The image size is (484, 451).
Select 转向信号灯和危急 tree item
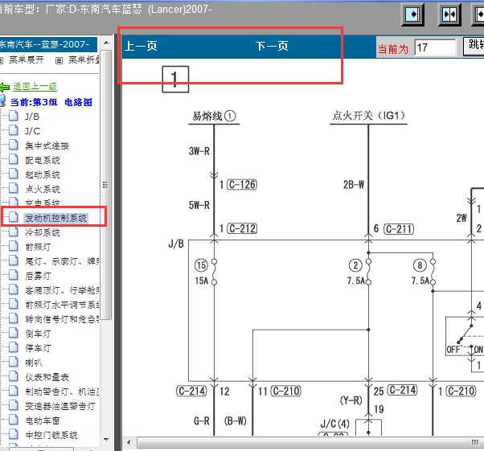tap(62, 319)
